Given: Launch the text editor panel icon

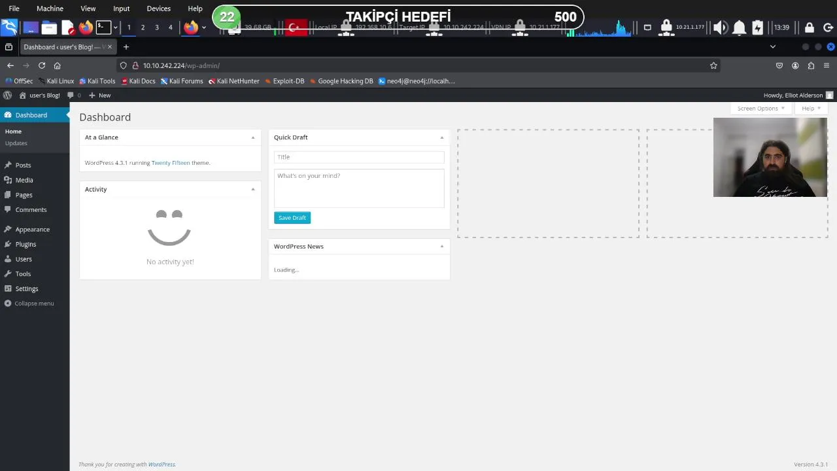Looking at the screenshot, I should coord(68,27).
